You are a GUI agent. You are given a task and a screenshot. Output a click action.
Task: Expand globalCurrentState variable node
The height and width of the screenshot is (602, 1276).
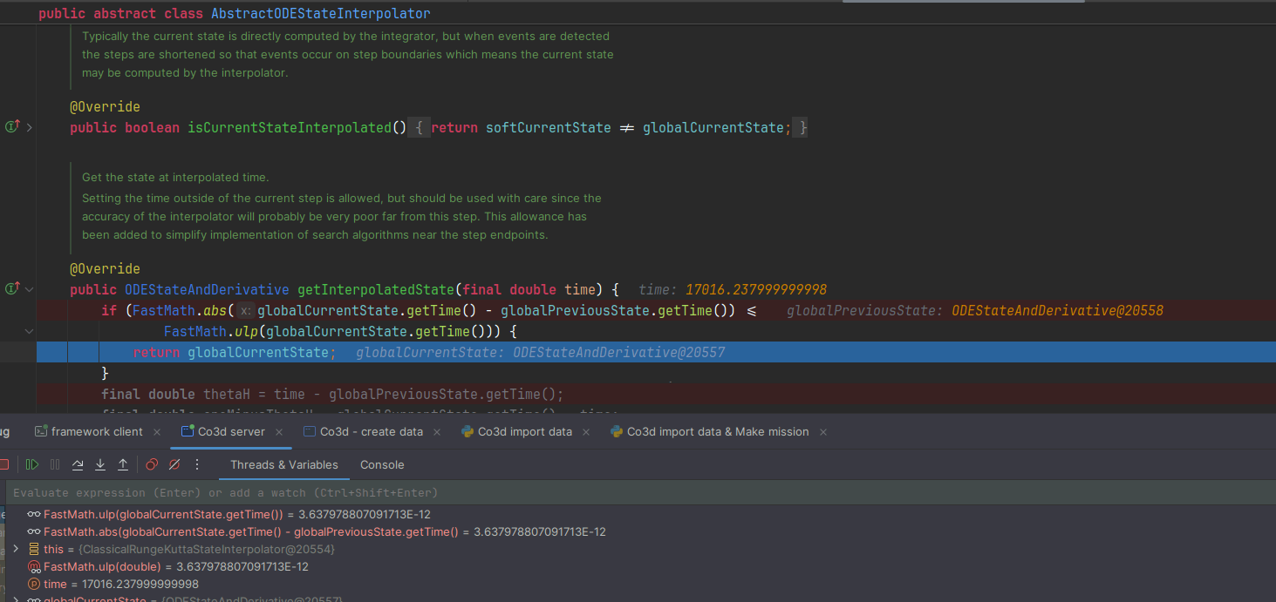tap(16, 600)
